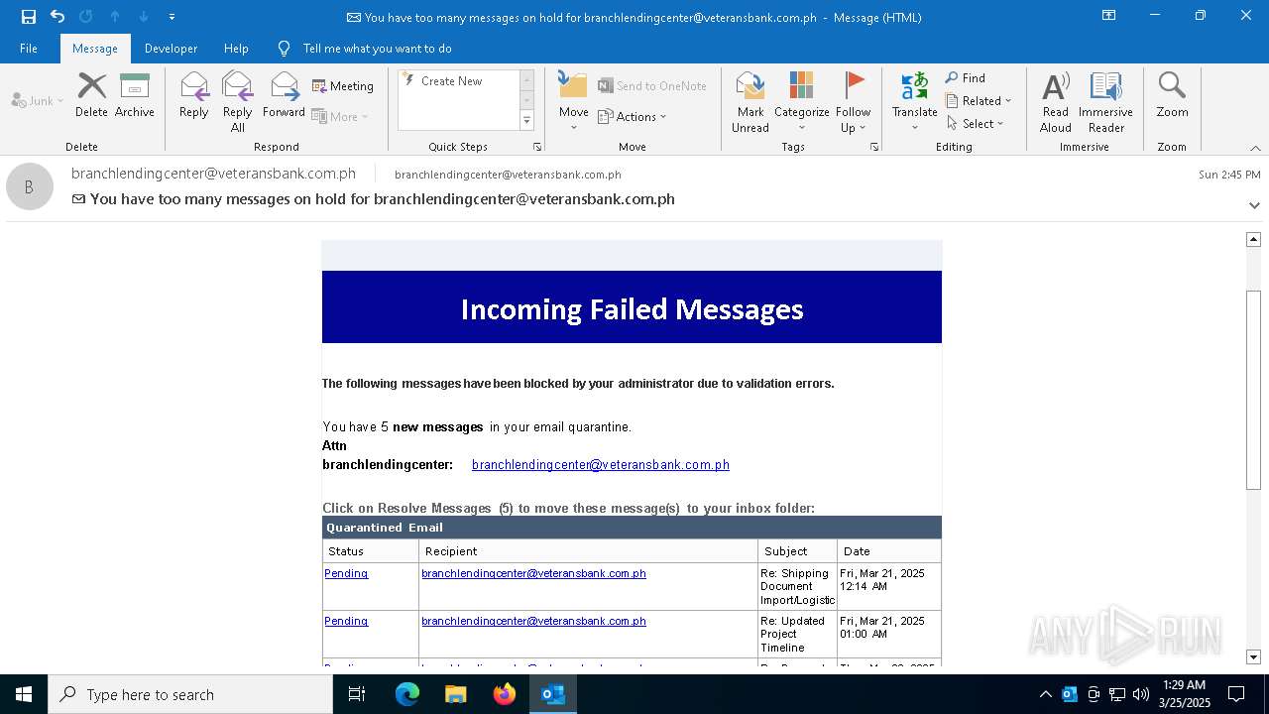The width and height of the screenshot is (1269, 714).
Task: Click the Meeting reply button
Action: [343, 86]
